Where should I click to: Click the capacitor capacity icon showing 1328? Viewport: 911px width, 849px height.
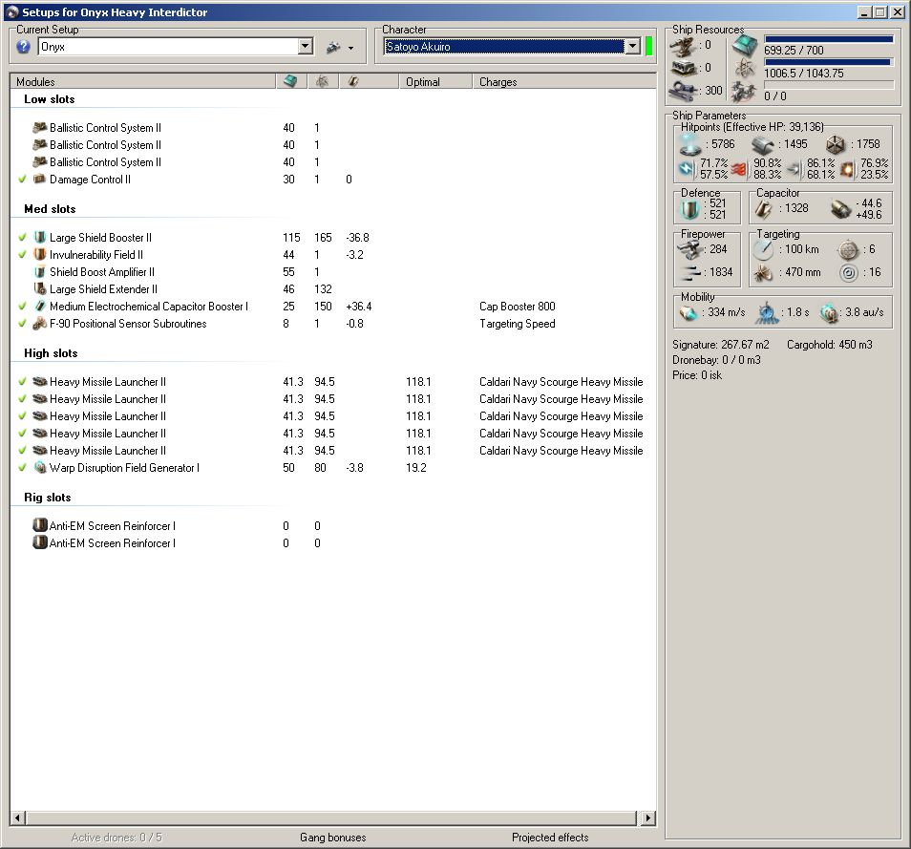coord(763,209)
